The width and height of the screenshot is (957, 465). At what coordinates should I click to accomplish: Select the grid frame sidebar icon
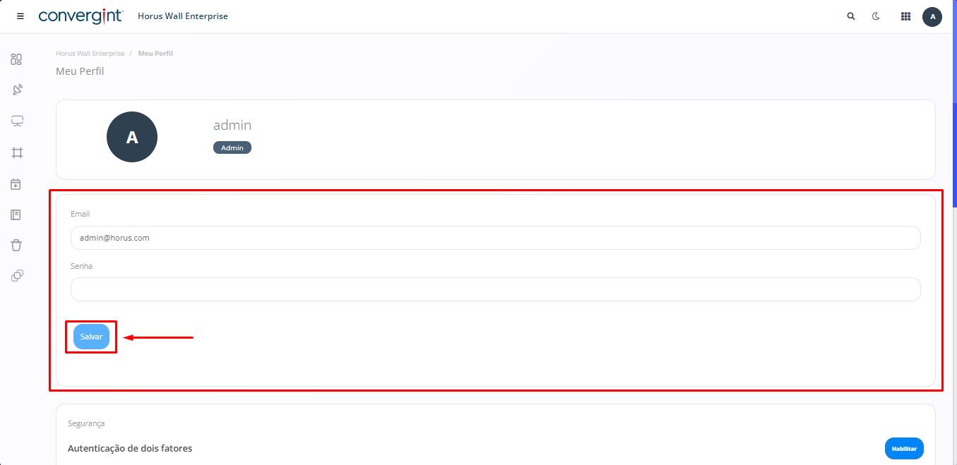click(x=17, y=152)
